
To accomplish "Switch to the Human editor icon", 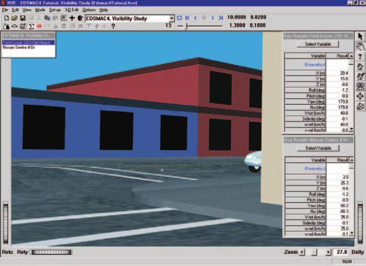I will tap(6, 26).
